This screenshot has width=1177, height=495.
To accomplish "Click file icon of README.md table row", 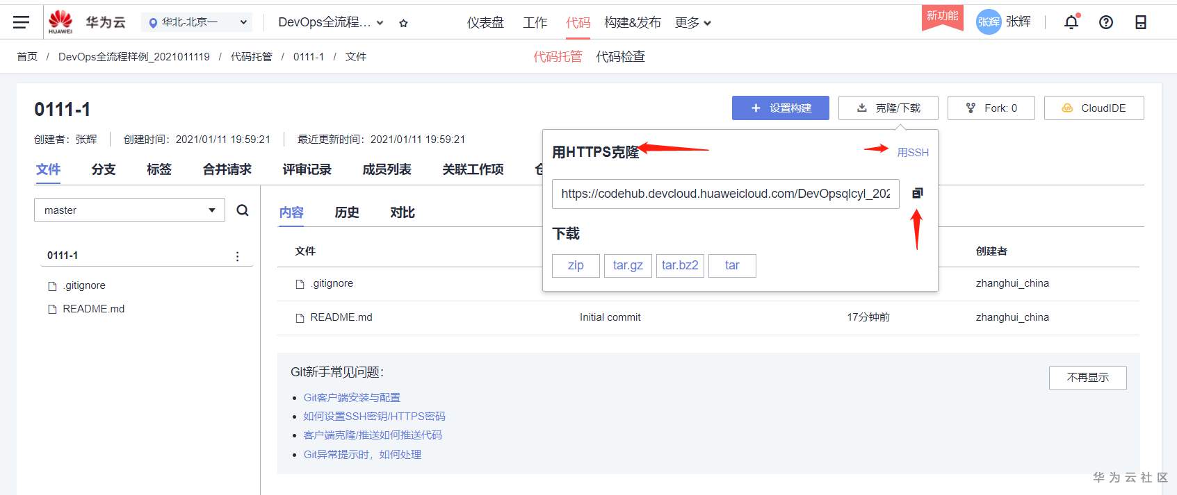I will tap(300, 318).
